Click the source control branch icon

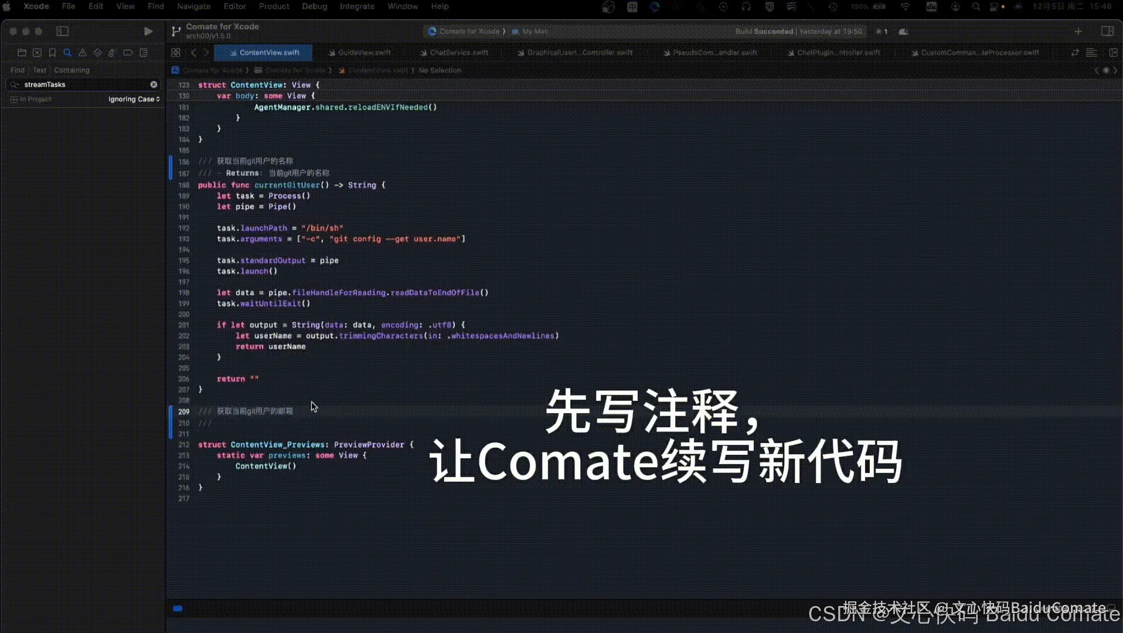coord(176,32)
